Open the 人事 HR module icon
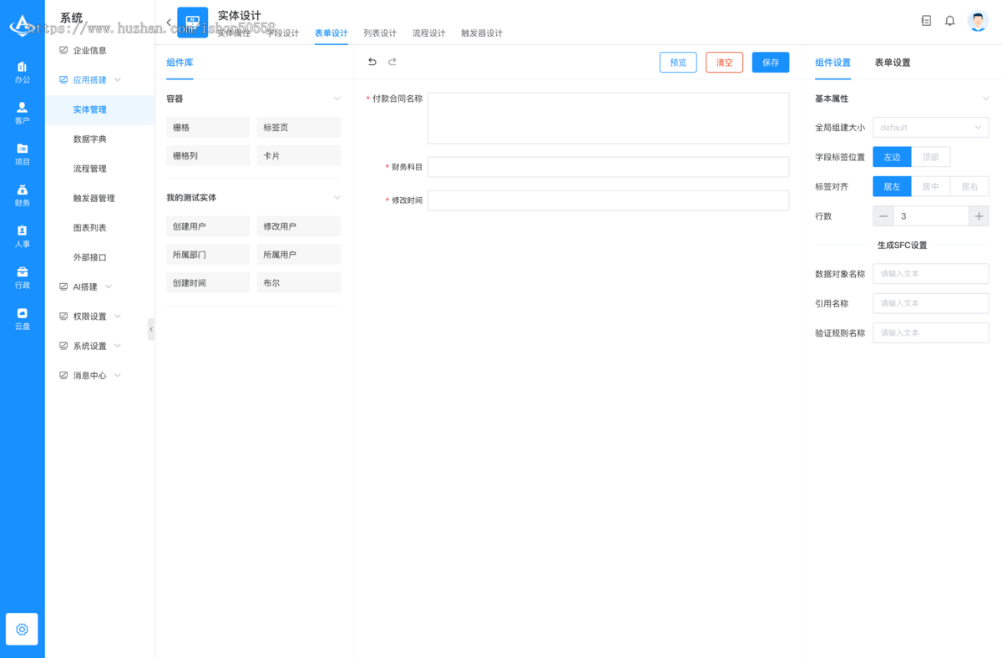Screen dimensions: 1002x658 [x=23, y=236]
